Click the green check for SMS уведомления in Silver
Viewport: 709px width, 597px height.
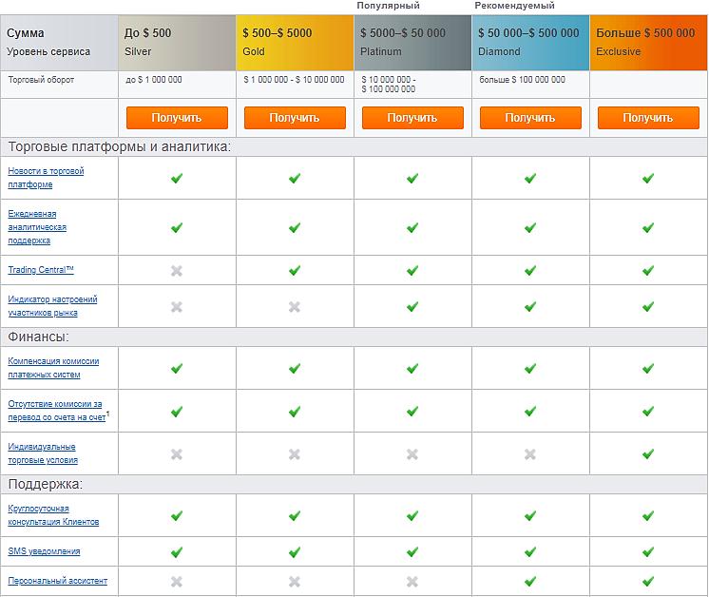[177, 551]
